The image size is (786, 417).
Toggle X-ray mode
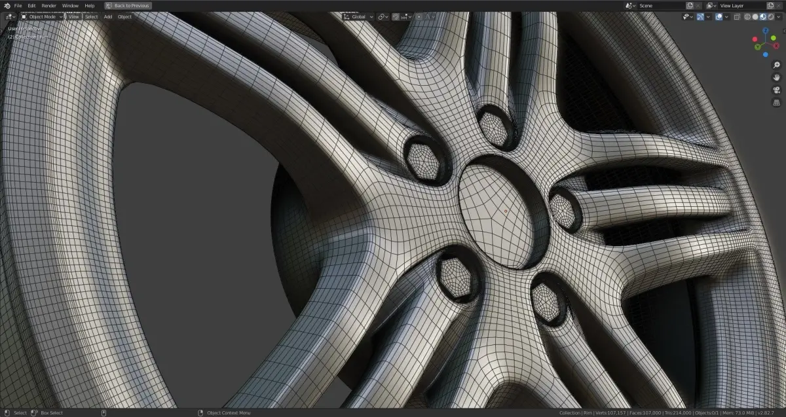pos(737,16)
